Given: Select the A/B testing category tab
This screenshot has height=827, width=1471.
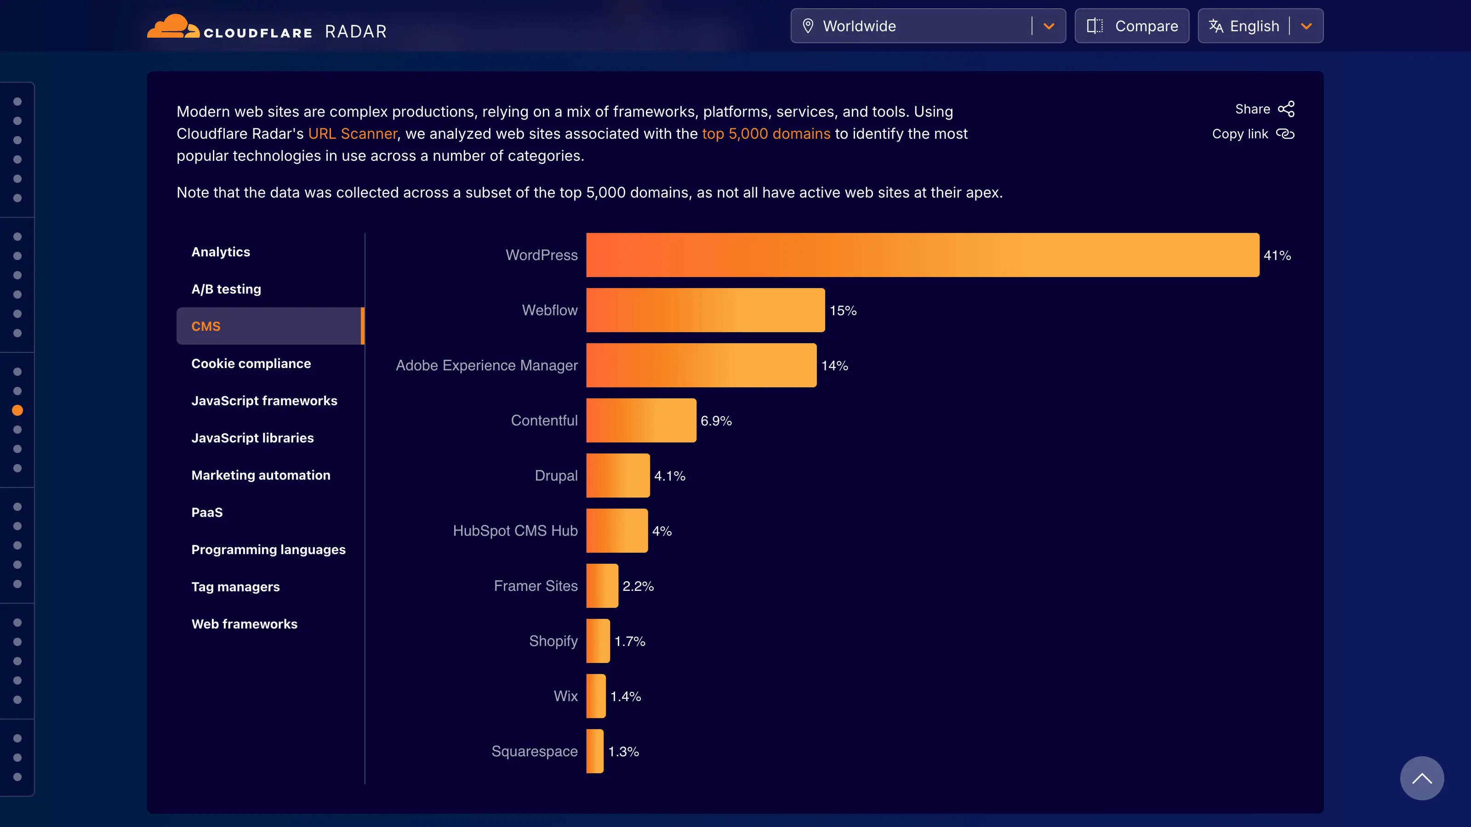Looking at the screenshot, I should tap(270, 289).
